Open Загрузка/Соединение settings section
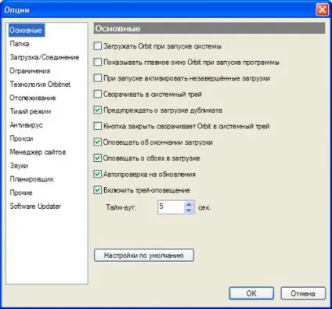The width and height of the screenshot is (332, 309). click(45, 57)
